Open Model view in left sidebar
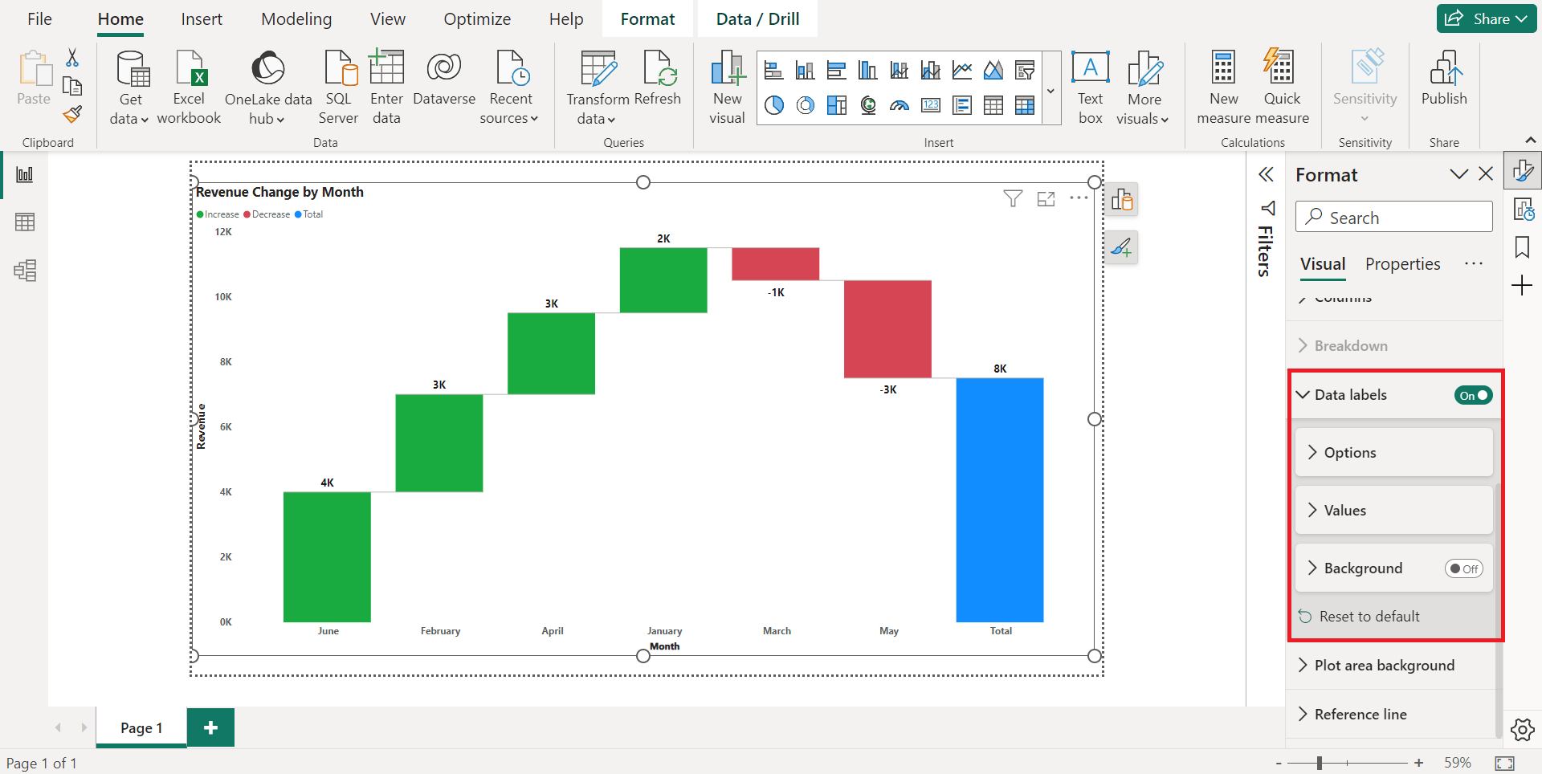This screenshot has height=774, width=1542. pos(25,271)
